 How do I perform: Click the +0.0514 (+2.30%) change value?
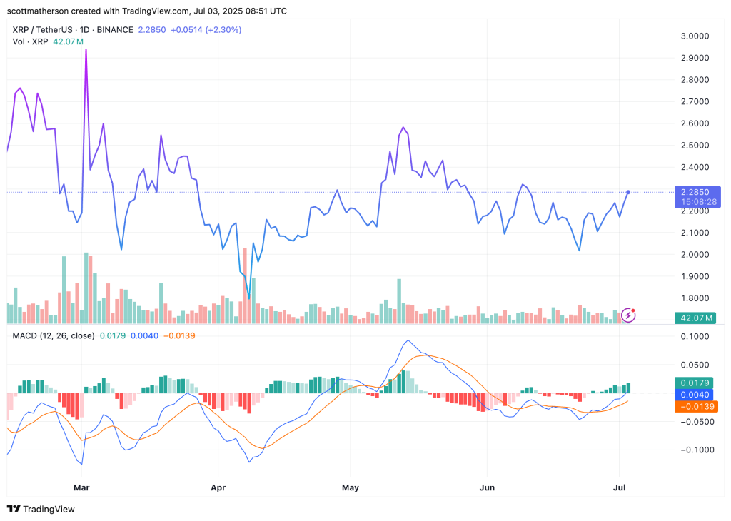click(206, 30)
